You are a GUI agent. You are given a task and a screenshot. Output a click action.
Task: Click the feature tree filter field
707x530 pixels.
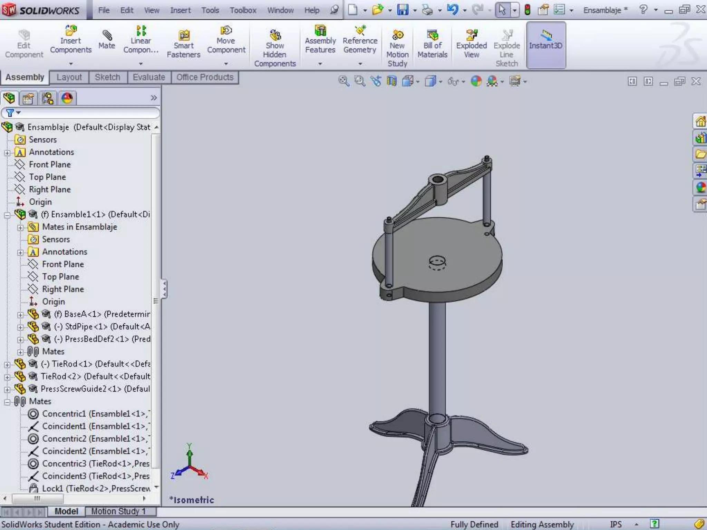86,113
